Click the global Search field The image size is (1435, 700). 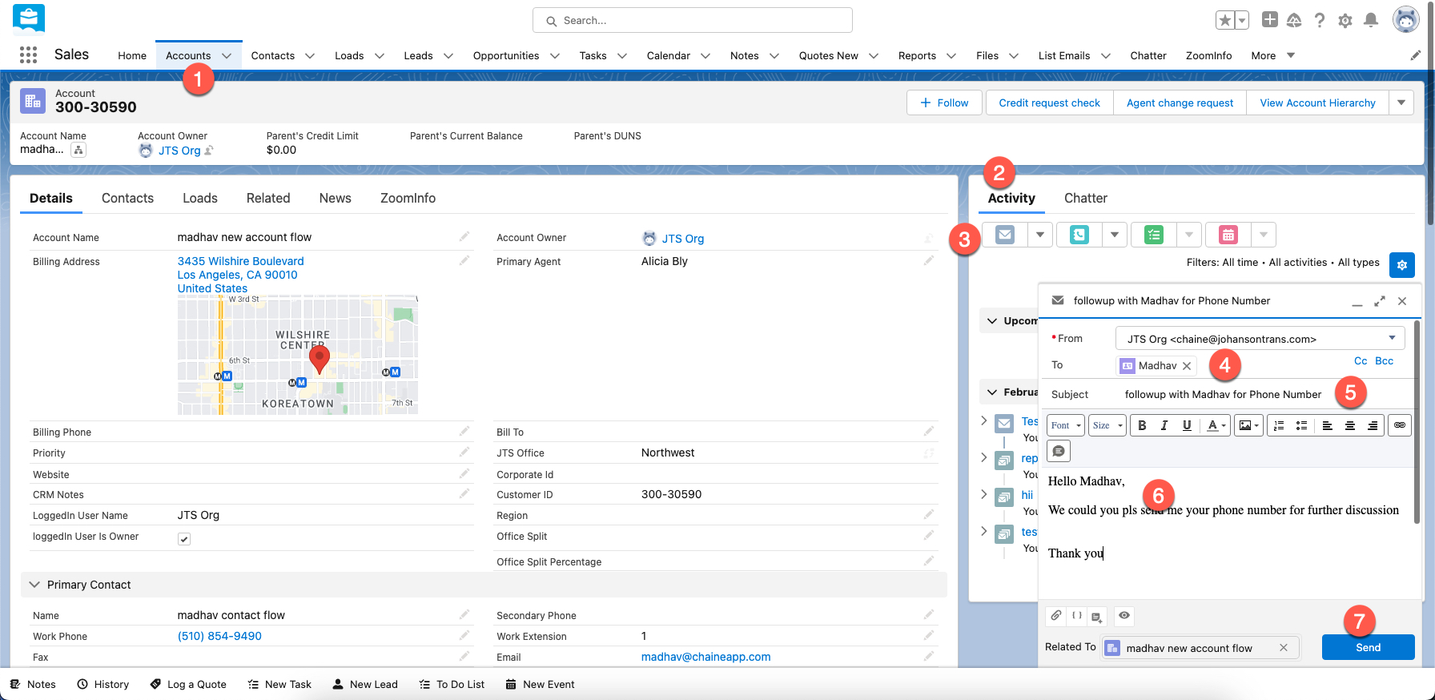[693, 20]
